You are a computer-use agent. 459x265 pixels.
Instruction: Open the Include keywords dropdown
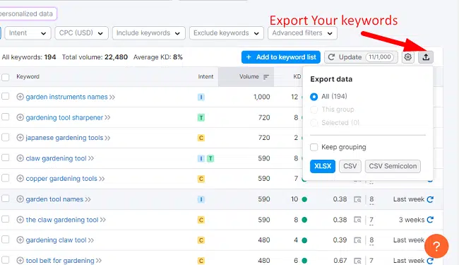[x=148, y=33]
